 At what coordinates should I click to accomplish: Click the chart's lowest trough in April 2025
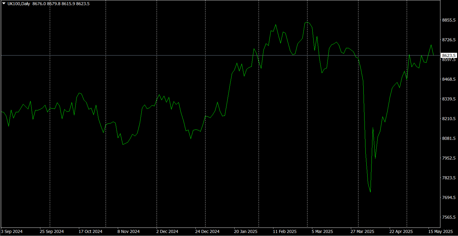[x=370, y=192]
